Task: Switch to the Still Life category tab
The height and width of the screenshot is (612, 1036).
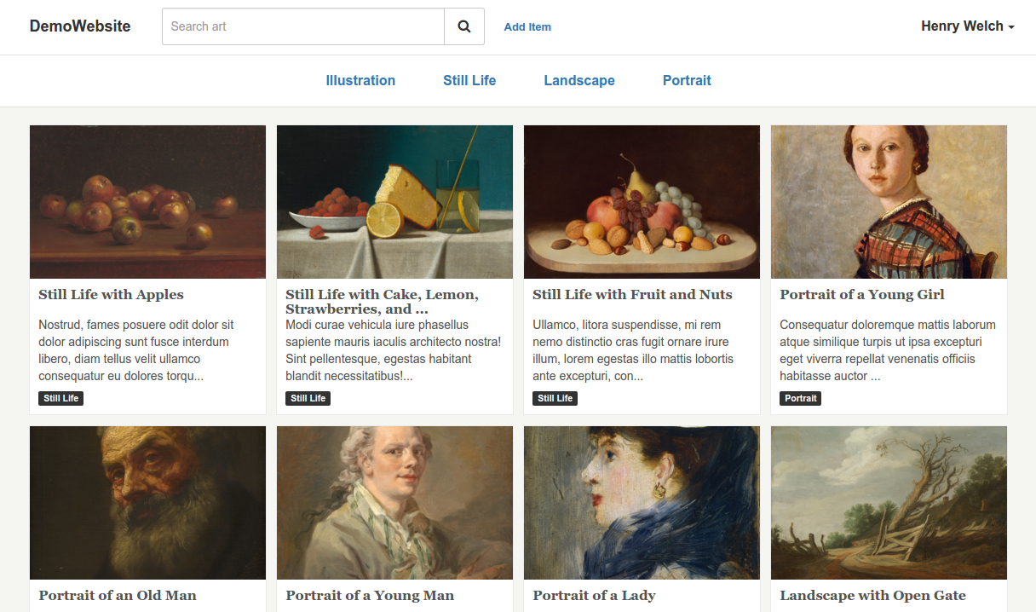Action: click(x=469, y=80)
